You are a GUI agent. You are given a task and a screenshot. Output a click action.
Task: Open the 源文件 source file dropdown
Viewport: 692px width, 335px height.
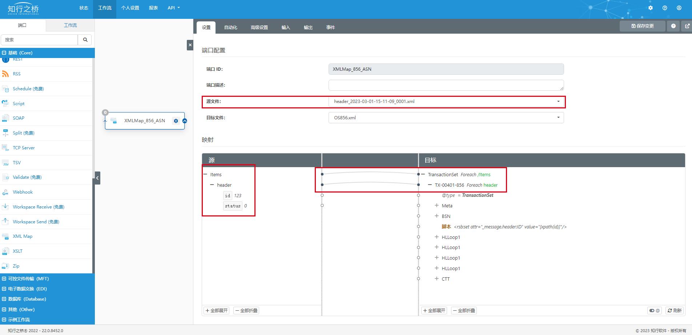click(x=446, y=102)
